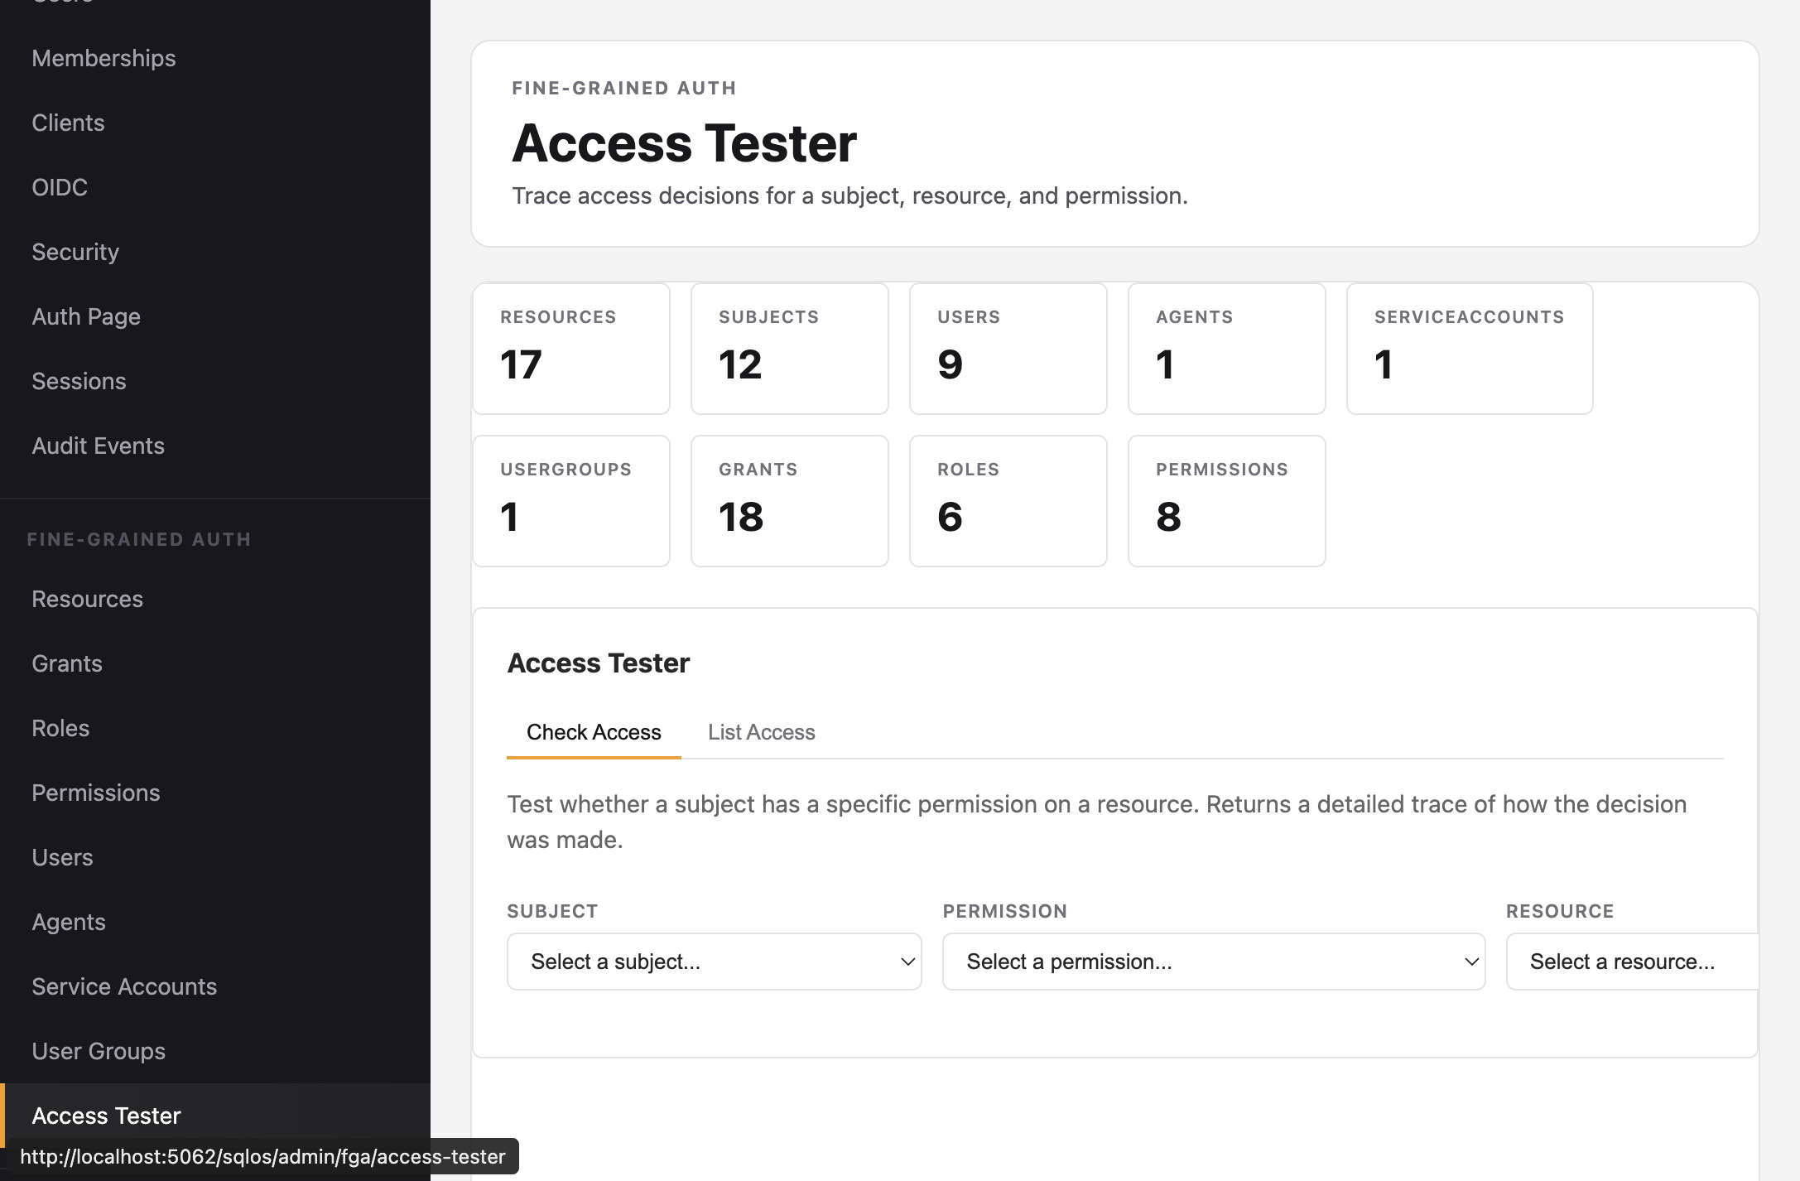Navigate to Roles in the sidebar
Screen dimensions: 1800x1181
[60, 728]
